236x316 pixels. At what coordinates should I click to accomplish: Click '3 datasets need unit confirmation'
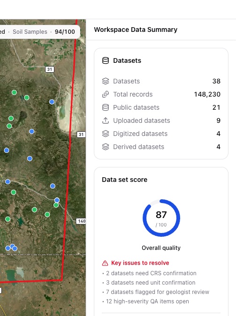click(x=151, y=283)
